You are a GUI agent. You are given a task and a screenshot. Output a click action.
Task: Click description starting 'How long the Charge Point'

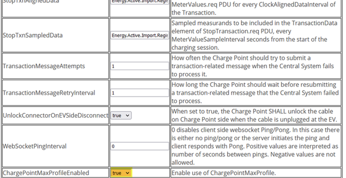click(x=255, y=93)
